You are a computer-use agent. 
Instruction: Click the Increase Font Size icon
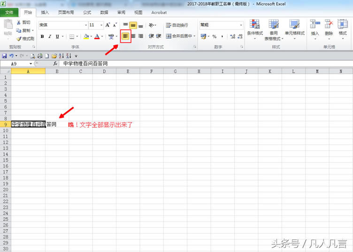click(107, 25)
